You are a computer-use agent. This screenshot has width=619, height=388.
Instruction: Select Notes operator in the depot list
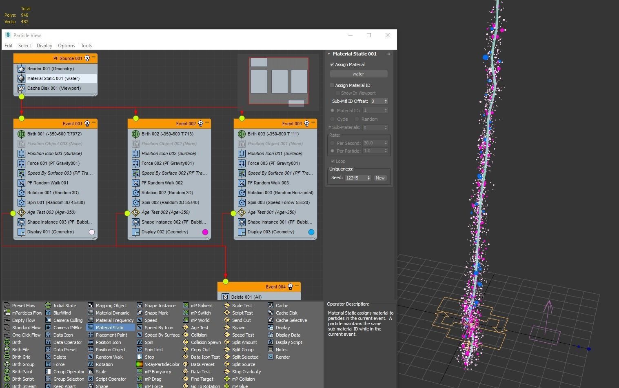pos(282,350)
